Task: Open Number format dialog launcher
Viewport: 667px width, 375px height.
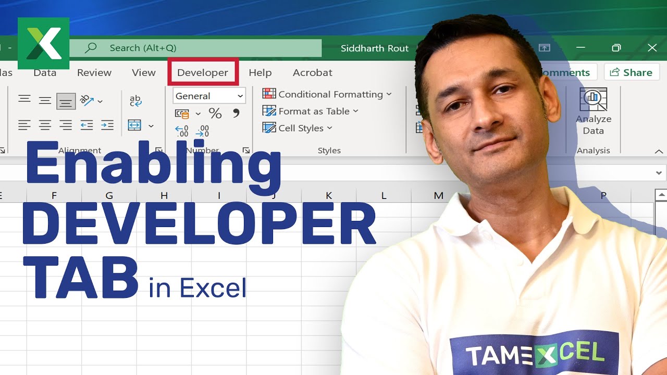Action: (x=246, y=151)
